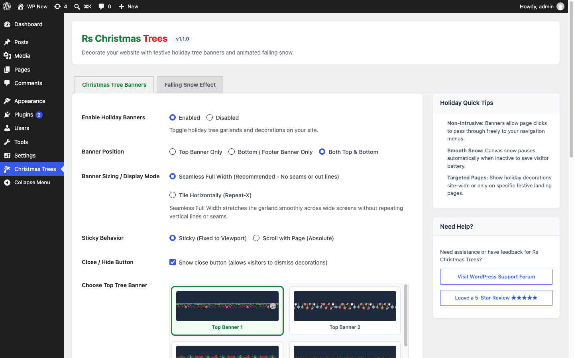
Task: Choose Both Top & Bottom position
Action: [322, 152]
